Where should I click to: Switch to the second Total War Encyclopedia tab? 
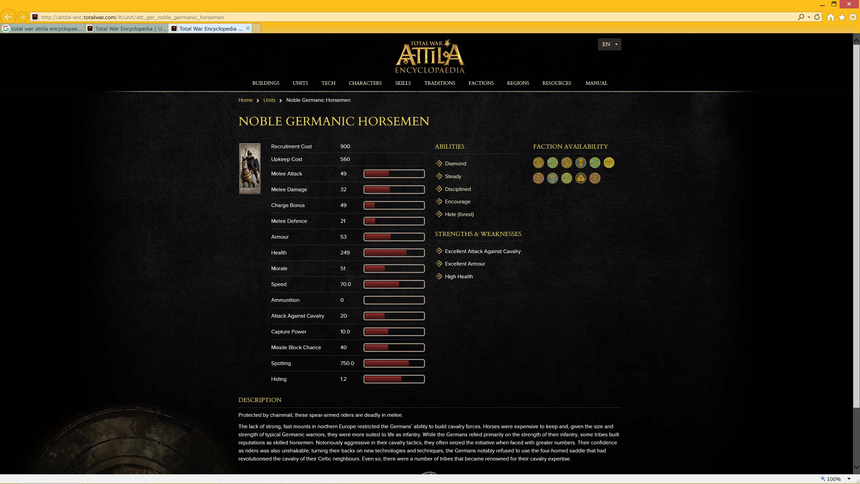point(126,29)
